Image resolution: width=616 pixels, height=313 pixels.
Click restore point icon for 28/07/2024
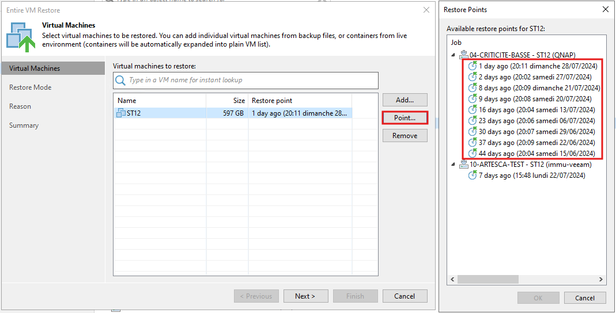coord(473,66)
